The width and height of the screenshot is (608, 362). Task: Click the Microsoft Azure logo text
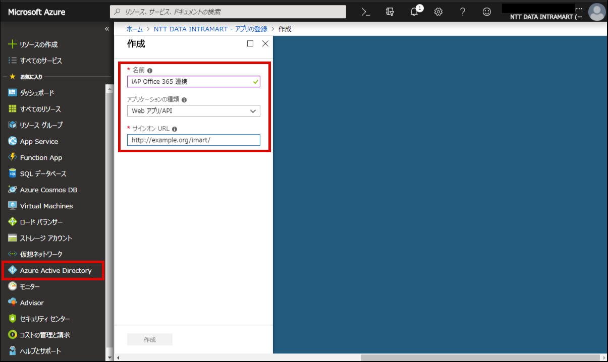point(37,12)
